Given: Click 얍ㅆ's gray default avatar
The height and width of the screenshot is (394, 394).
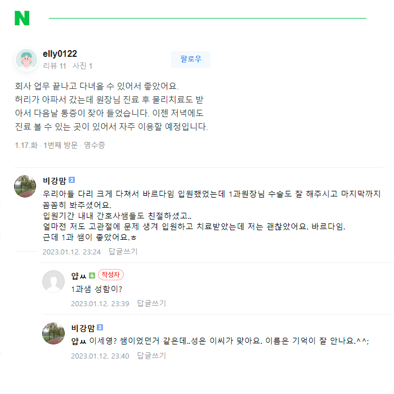Looking at the screenshot, I should tap(53, 281).
